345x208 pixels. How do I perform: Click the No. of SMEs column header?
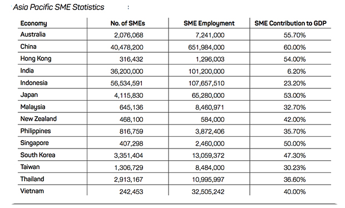pos(127,23)
